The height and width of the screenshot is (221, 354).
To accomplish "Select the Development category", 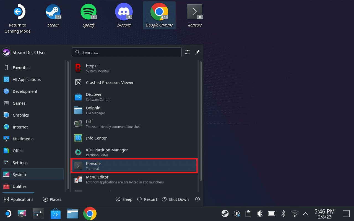I will coord(33,91).
